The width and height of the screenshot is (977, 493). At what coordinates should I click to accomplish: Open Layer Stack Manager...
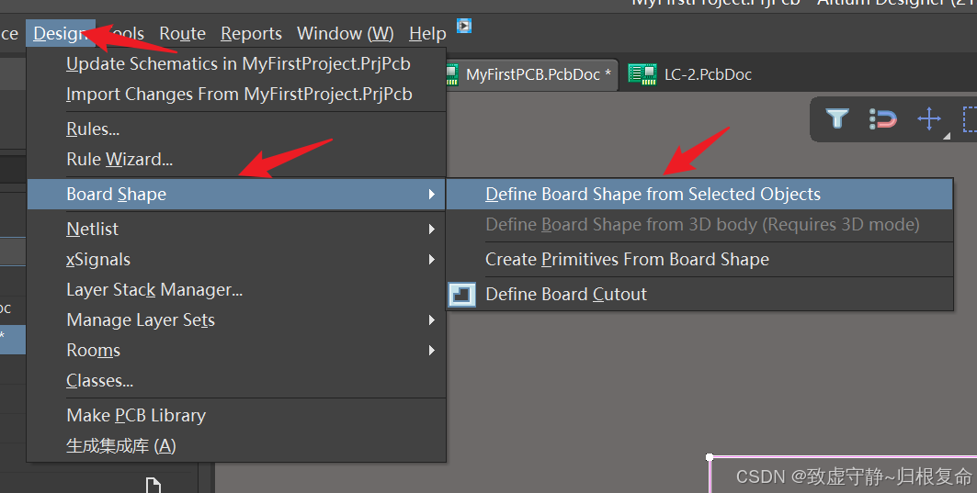point(237,290)
